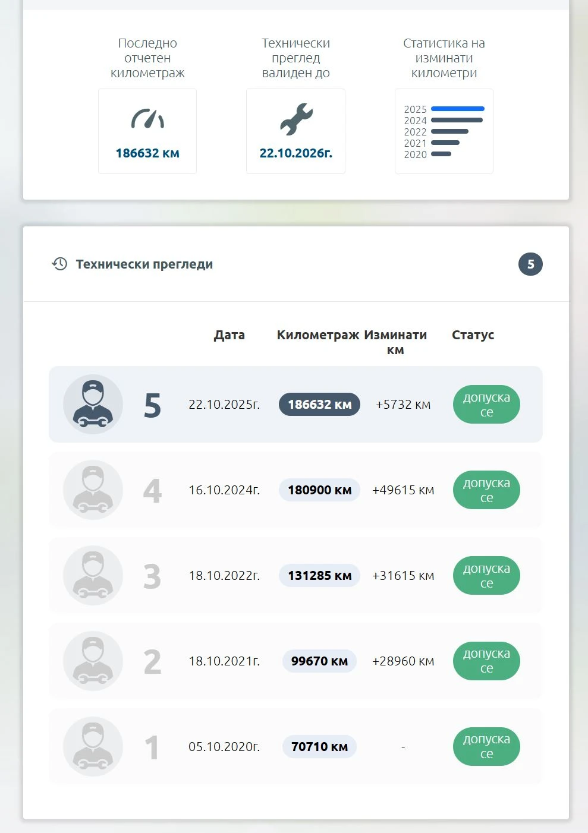This screenshot has height=833, width=588.
Task: Click the blue 2025 bar in statistics chart
Action: [x=457, y=109]
